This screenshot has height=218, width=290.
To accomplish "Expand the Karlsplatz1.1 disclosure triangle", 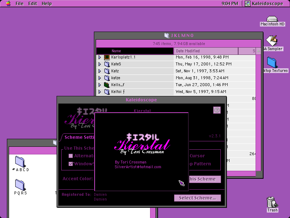I will tap(100, 57).
